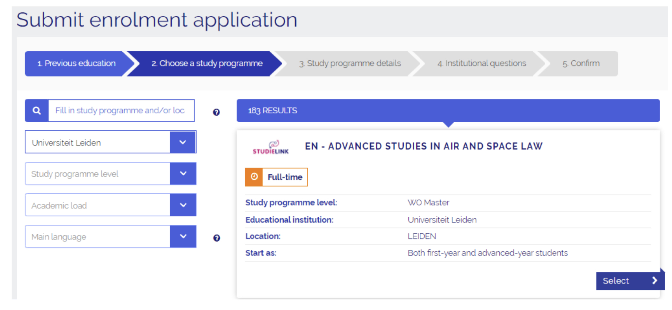This screenshot has width=672, height=310.
Task: Click the Full-time label
Action: pyautogui.click(x=285, y=177)
